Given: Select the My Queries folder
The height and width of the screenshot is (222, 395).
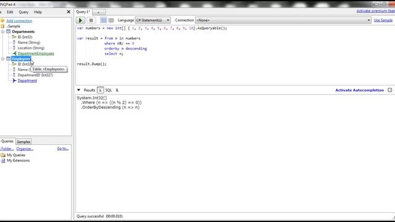Looking at the screenshot, I should (x=16, y=155).
